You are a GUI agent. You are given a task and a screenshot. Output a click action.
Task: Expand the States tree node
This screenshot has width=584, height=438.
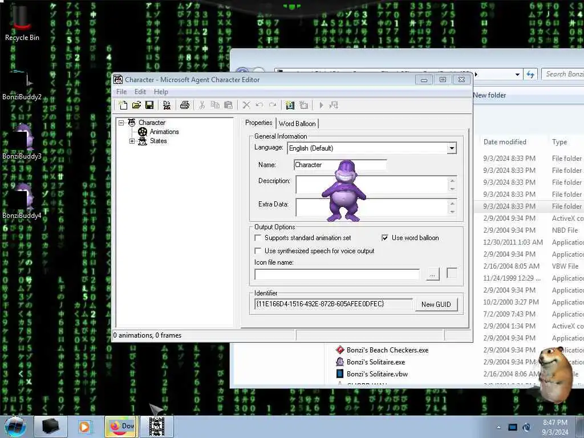[x=132, y=141]
